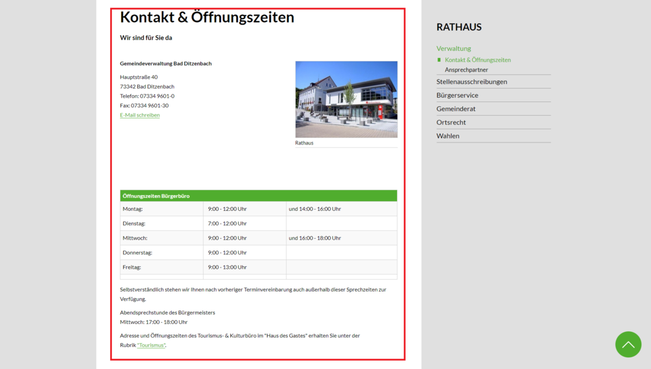
Task: Click the Öffnungszeiten Bürgerbüro table header
Action: click(258, 196)
